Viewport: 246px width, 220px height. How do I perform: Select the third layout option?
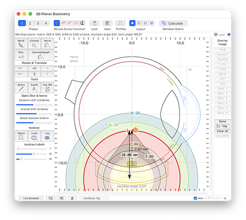pyautogui.click(x=145, y=23)
